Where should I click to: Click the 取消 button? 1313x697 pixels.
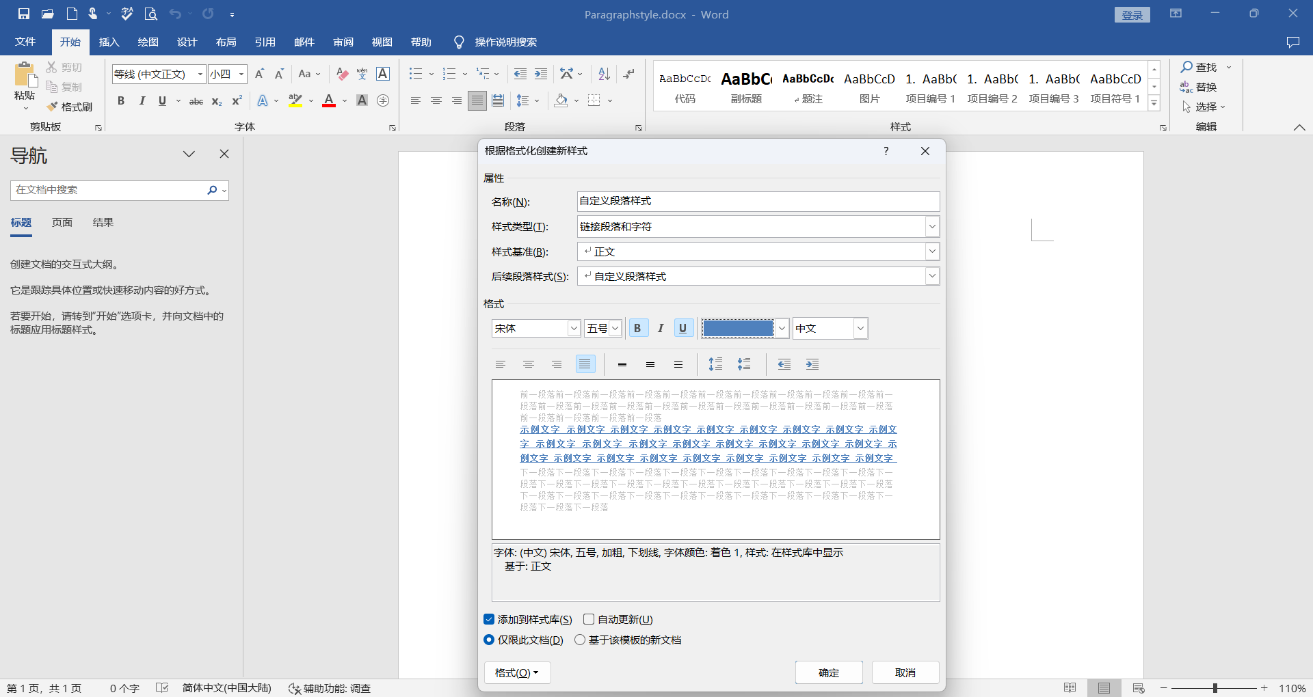click(x=905, y=673)
